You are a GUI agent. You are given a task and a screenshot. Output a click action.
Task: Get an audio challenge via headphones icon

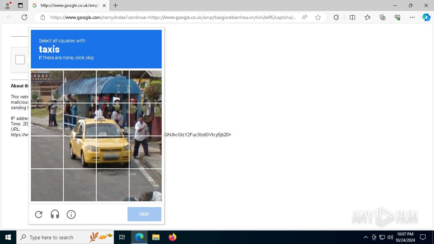pyautogui.click(x=55, y=214)
